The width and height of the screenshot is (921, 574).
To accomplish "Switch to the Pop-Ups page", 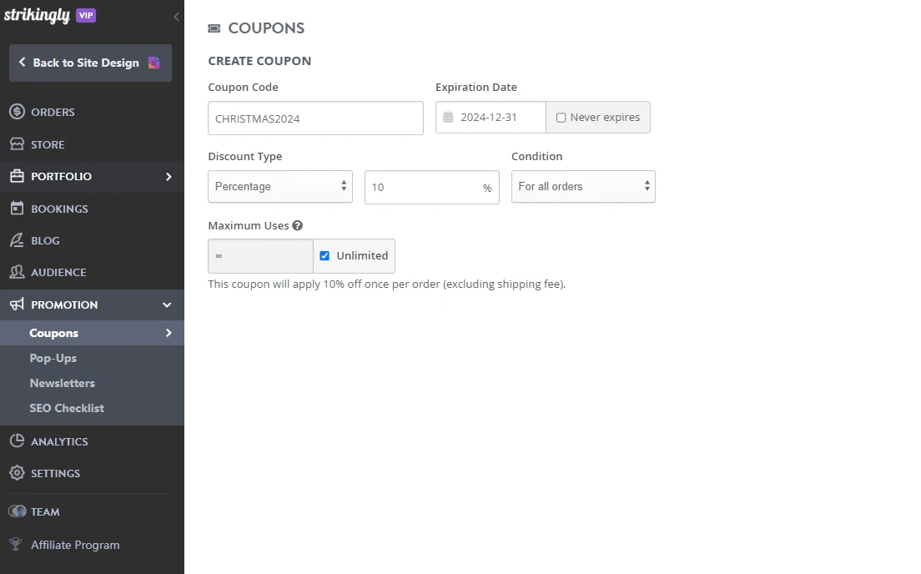I will pos(54,357).
